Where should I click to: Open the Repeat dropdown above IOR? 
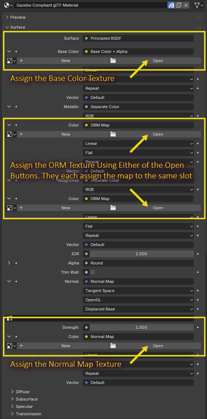(138, 235)
